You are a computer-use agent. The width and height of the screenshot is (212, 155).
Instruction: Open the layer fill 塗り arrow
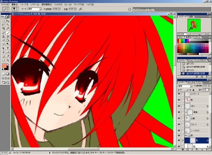coord(209,90)
